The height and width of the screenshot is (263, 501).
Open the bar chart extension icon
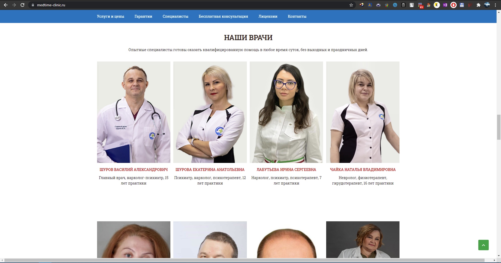[370, 5]
